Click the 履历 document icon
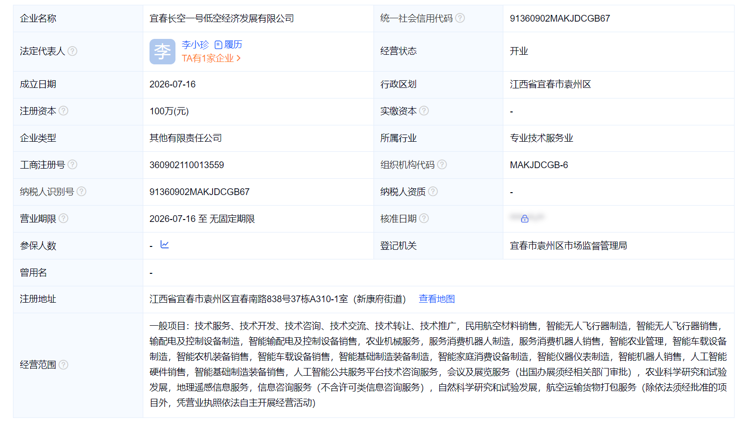Viewport: 748px width, 441px height. tap(218, 45)
